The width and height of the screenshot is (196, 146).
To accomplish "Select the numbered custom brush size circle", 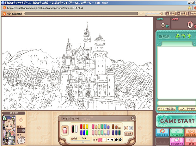I will coord(120,140).
